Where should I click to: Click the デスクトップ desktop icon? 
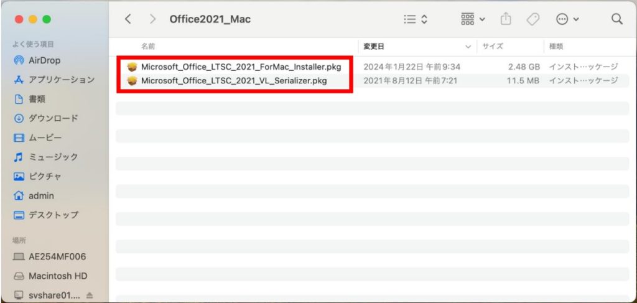pyautogui.click(x=19, y=215)
